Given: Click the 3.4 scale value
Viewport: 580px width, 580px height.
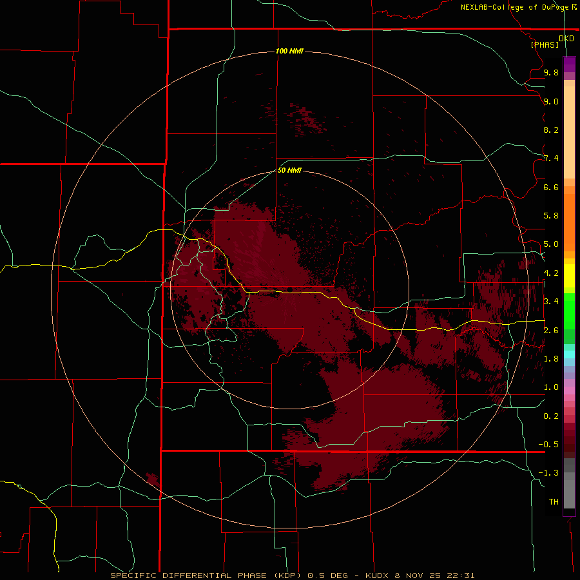Looking at the screenshot, I should pos(551,302).
